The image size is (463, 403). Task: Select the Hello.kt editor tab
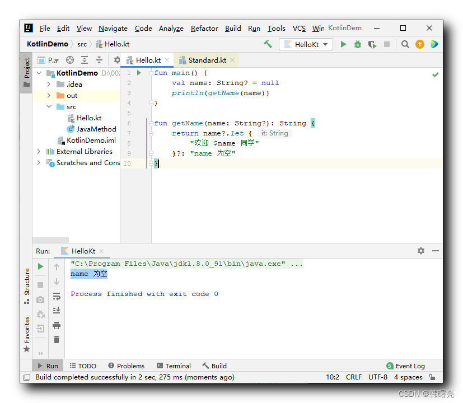(x=148, y=60)
